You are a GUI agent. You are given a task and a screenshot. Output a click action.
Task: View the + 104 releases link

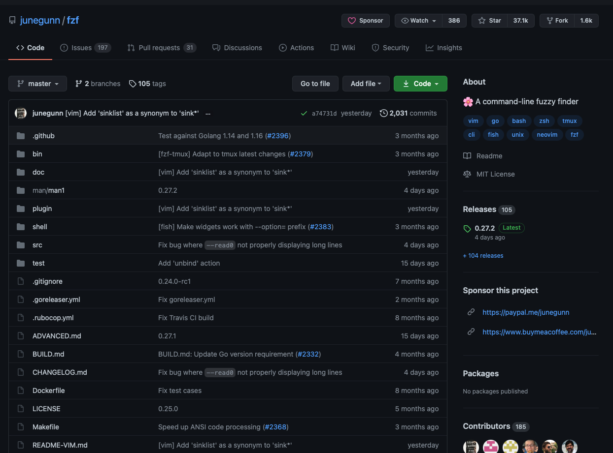pos(483,256)
